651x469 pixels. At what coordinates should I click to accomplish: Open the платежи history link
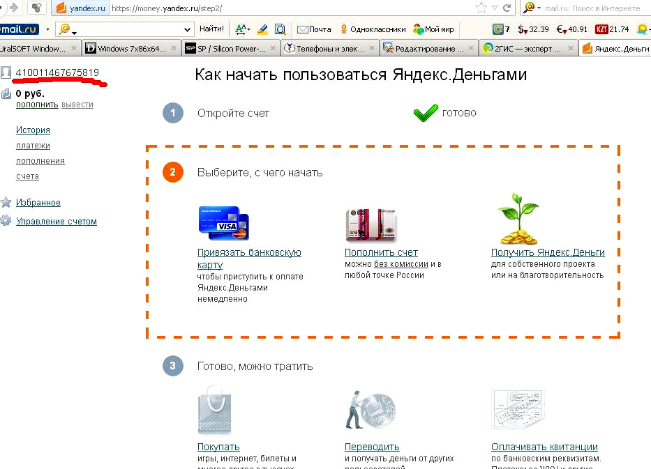pyautogui.click(x=33, y=146)
